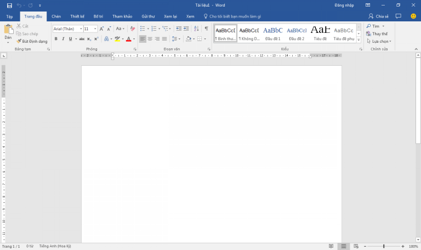This screenshot has width=421, height=250.
Task: Click the zoom slider in the status bar
Action: 384,246
